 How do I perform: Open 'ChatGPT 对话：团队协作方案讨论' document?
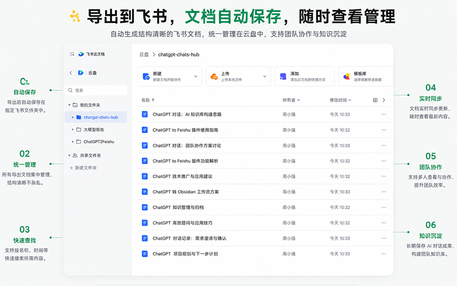[187, 146]
